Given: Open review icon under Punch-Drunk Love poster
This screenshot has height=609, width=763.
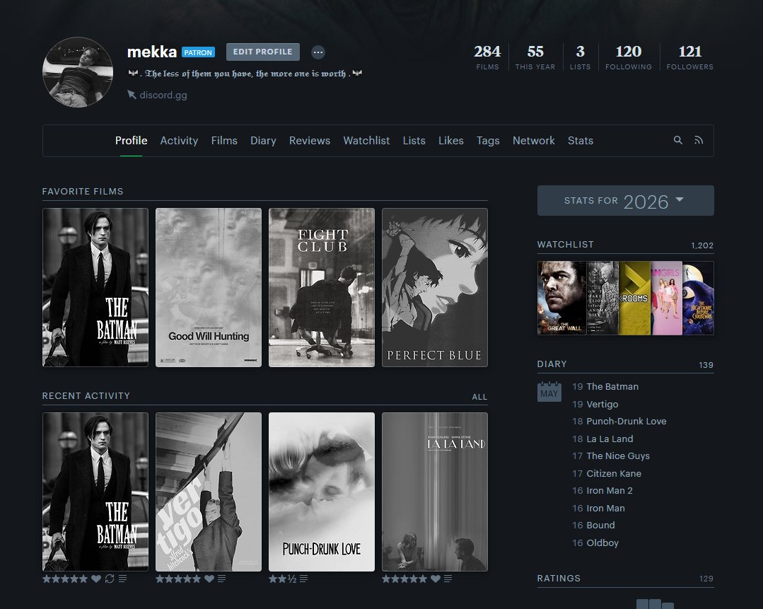Looking at the screenshot, I should click(303, 579).
